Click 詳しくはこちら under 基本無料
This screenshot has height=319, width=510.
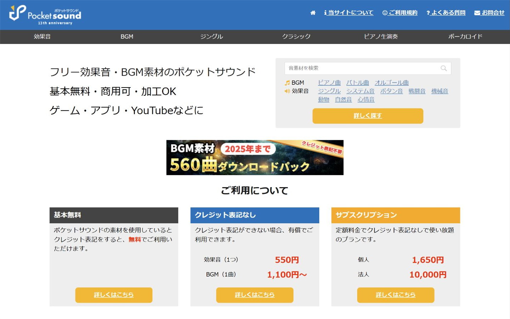114,295
